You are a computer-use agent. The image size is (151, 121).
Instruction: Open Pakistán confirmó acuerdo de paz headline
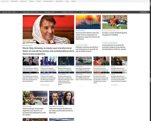87,49
